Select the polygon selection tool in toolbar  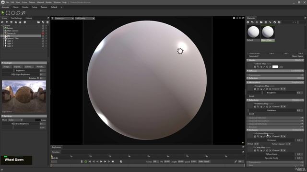tap(24, 13)
